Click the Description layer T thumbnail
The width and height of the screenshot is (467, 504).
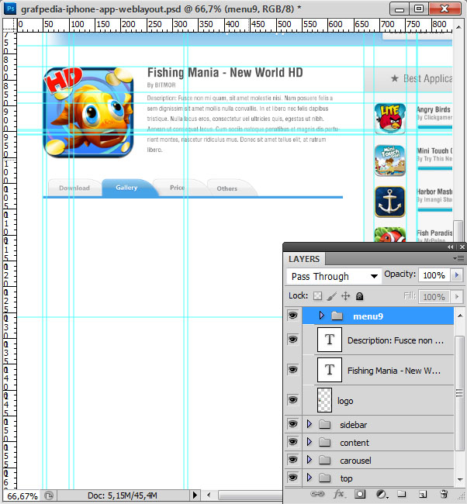(330, 340)
